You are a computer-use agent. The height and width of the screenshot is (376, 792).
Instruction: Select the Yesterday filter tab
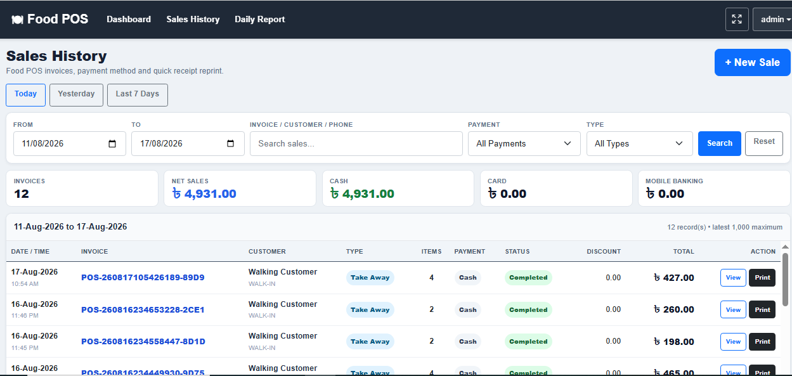point(76,94)
